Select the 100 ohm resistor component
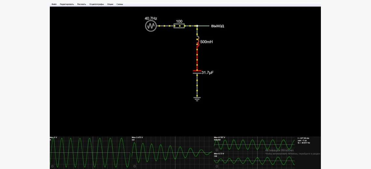This screenshot has width=371, height=169. [x=179, y=26]
